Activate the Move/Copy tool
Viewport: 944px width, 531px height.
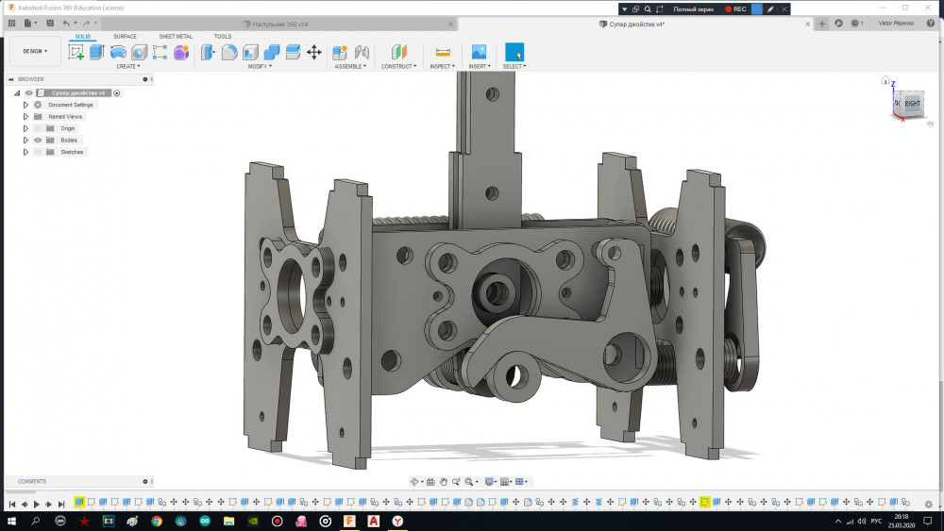[314, 52]
